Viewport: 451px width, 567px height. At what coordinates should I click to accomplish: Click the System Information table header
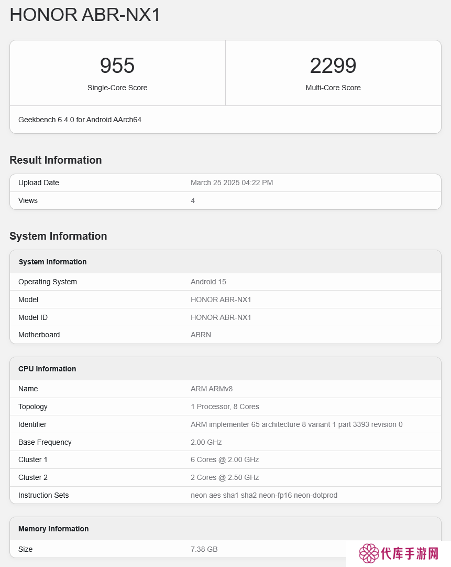pyautogui.click(x=53, y=262)
